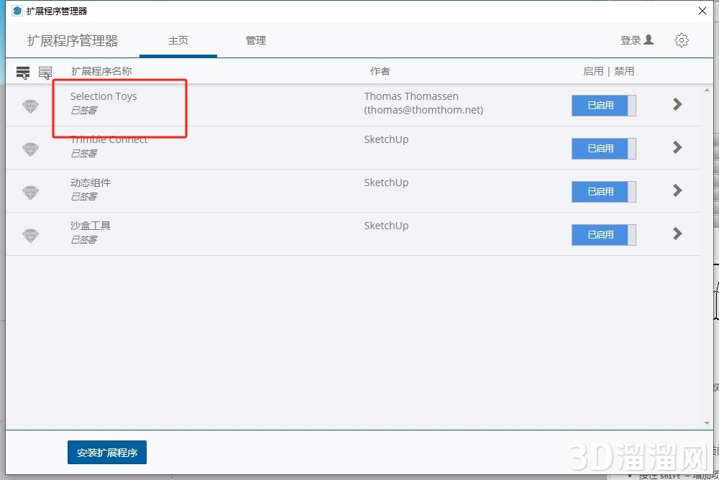Click the 安装扩展程序 button
This screenshot has height=480, width=719.
coord(107,453)
